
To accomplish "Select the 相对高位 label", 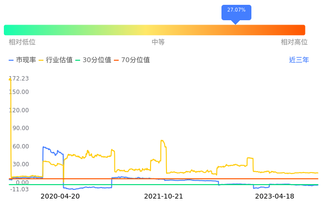I will (x=294, y=42).
